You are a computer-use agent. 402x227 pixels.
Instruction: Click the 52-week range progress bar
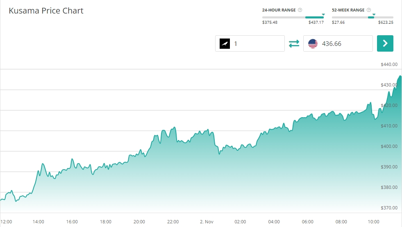point(362,18)
